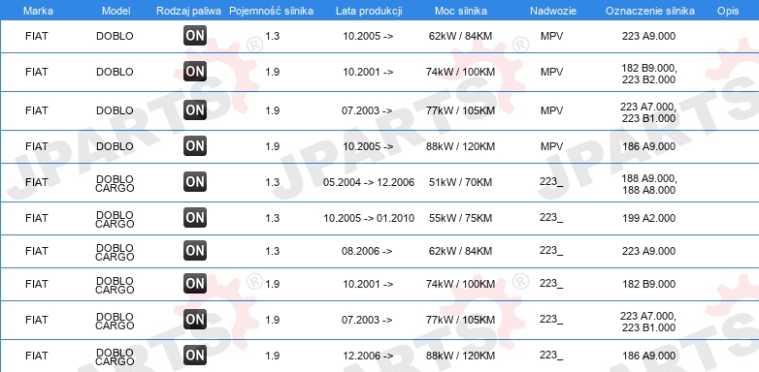The image size is (759, 372).
Task: Click the ON icon in the 186 A9.000 Doblo MPV row
Action: 195,146
